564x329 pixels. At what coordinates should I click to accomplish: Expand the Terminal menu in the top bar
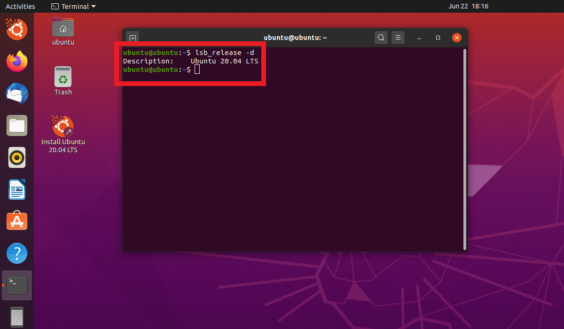pyautogui.click(x=73, y=6)
